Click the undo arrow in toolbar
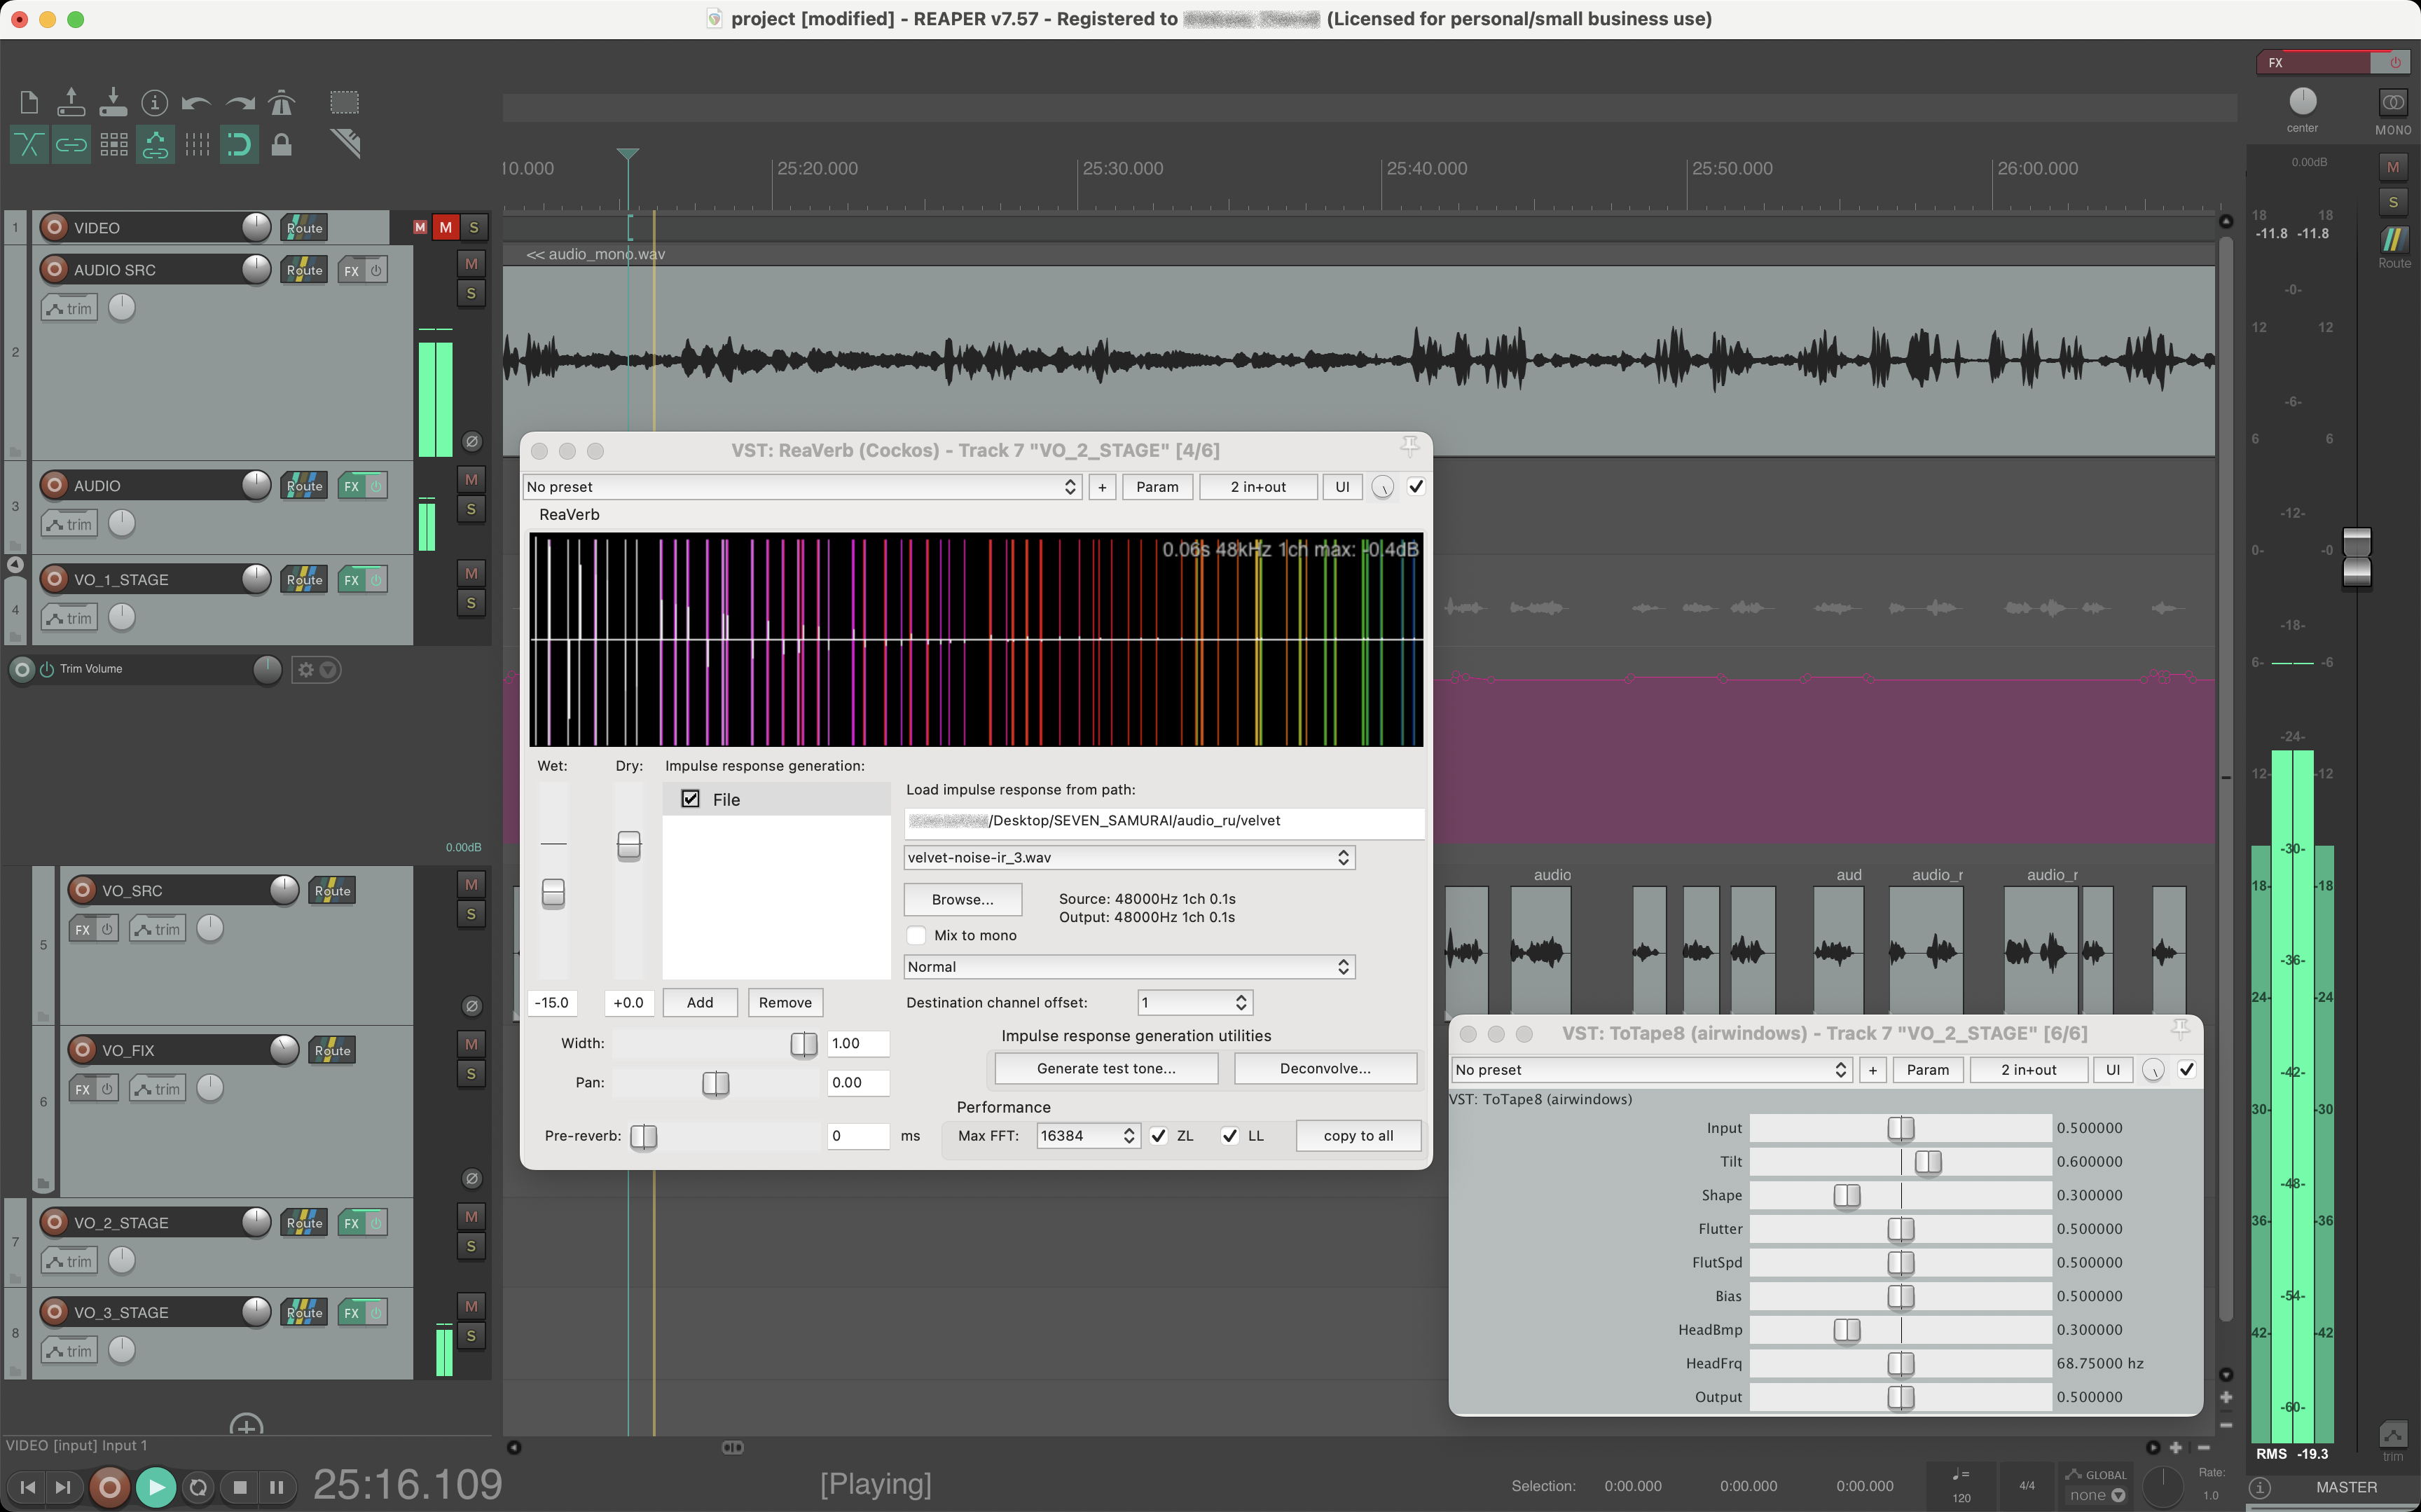Image resolution: width=2421 pixels, height=1512 pixels. pos(196,102)
